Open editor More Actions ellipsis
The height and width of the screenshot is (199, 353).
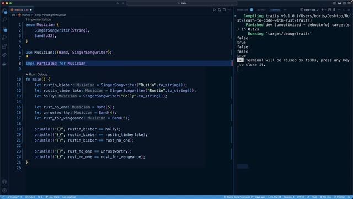(229, 10)
